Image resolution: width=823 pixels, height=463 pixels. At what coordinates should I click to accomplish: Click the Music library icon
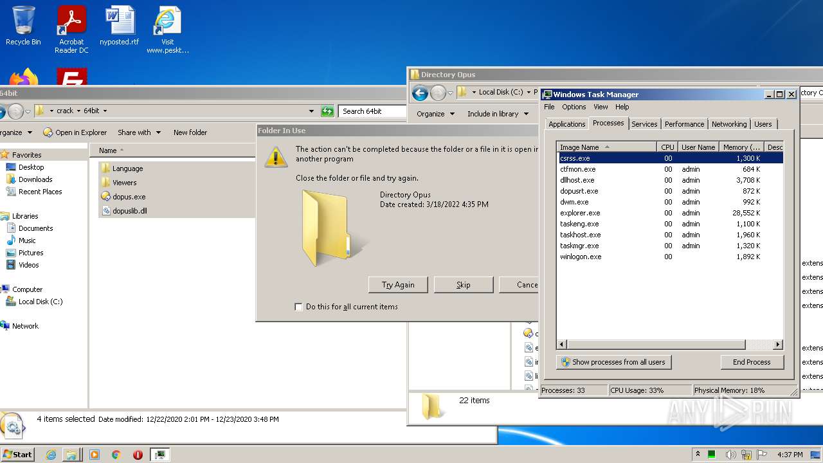pyautogui.click(x=11, y=241)
